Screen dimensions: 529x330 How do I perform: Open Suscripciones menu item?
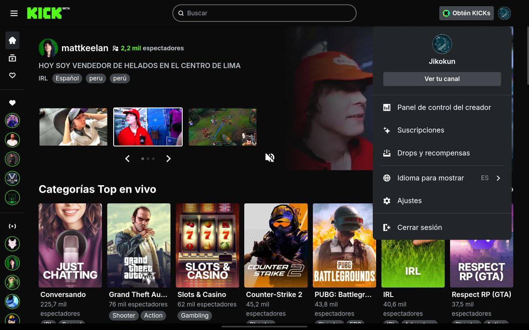tap(421, 130)
